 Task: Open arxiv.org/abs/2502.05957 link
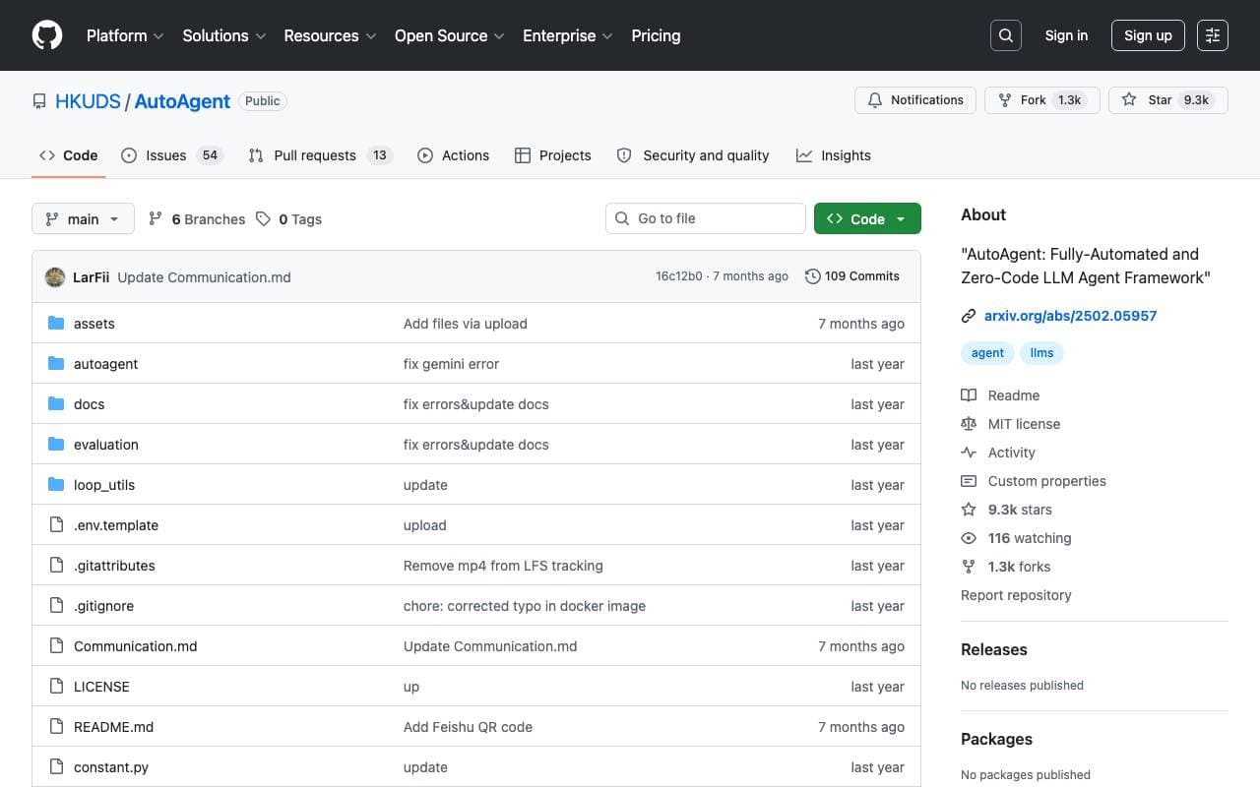point(1070,316)
